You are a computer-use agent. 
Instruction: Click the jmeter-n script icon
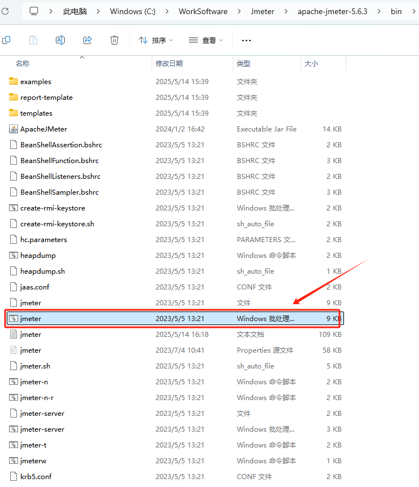click(14, 381)
